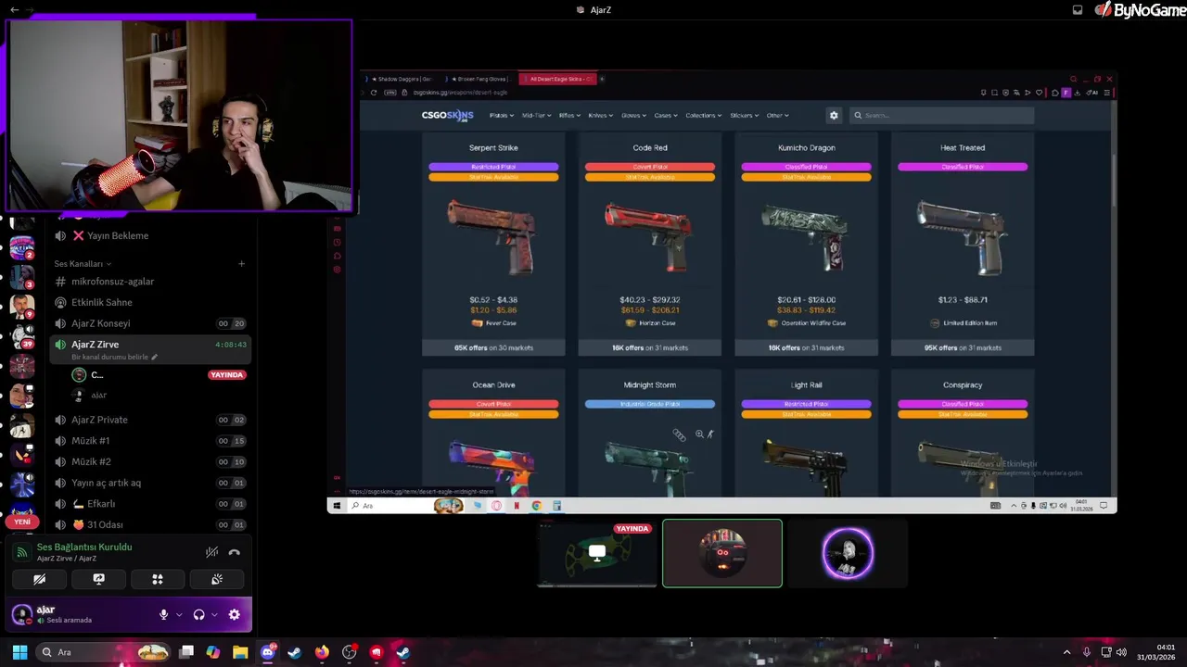Viewport: 1187px width, 667px height.
Task: Open the inbox icon near ByNoGame logo
Action: click(1078, 9)
